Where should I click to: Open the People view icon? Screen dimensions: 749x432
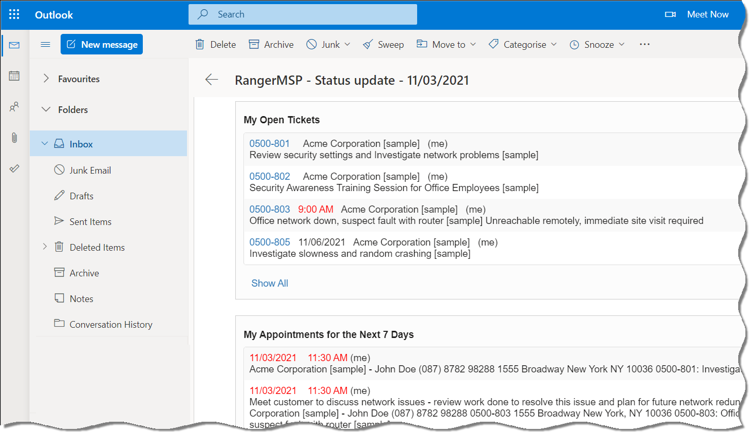tap(14, 106)
